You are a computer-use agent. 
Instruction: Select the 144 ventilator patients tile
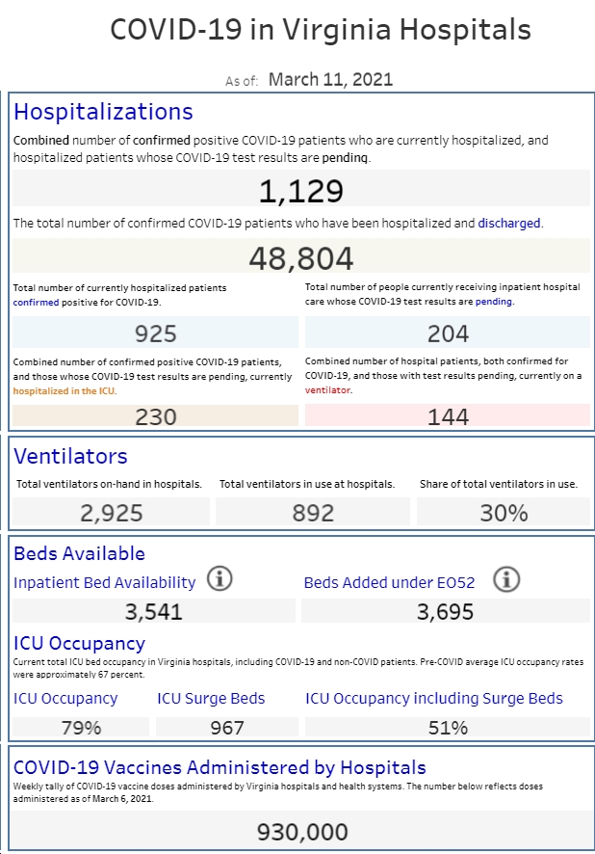coord(448,415)
